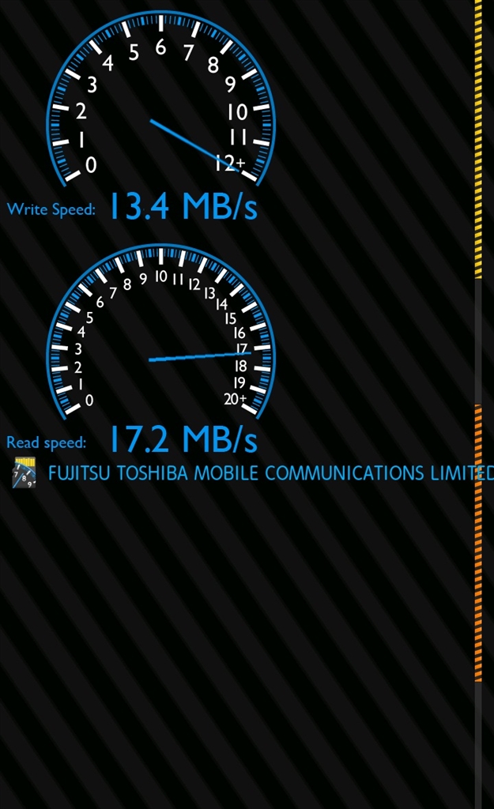Click the Read speed label
Viewport: 494px width, 809px height.
[47, 442]
